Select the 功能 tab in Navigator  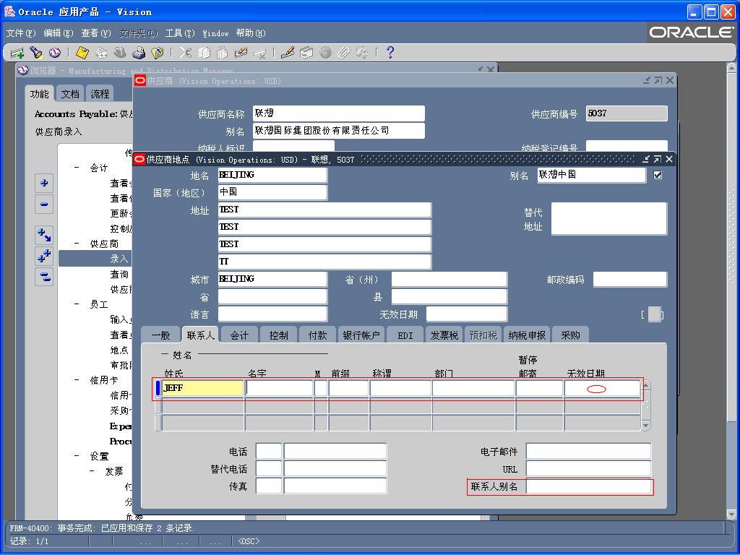tap(40, 93)
